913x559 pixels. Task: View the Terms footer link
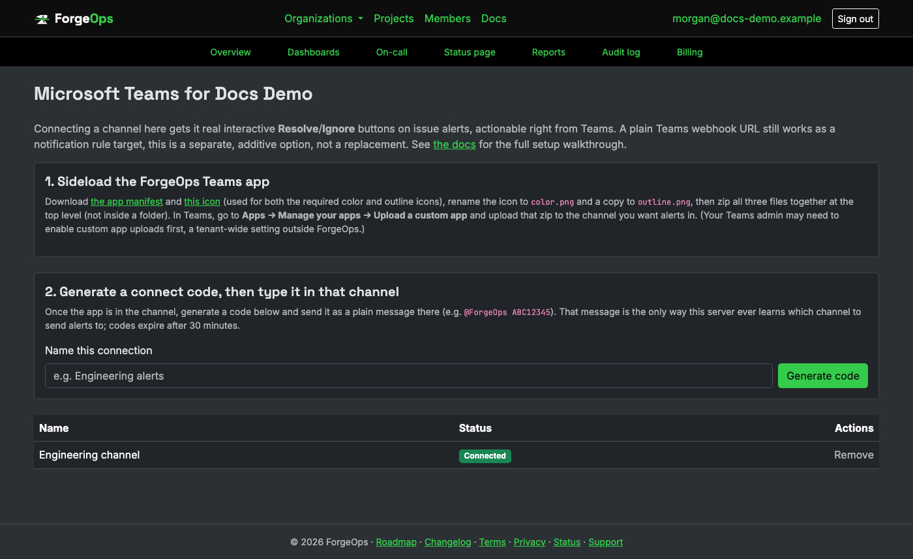tap(492, 542)
